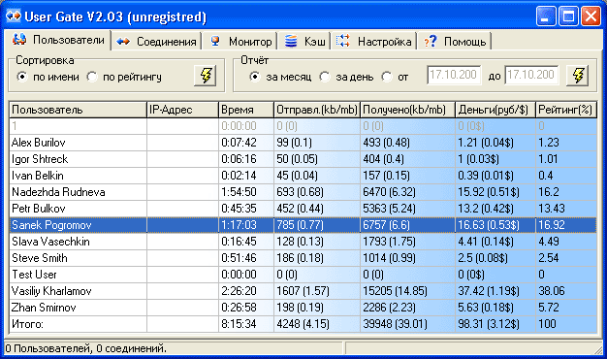This screenshot has width=607, height=359.
Task: Click the Получено(kb/mb) column header
Action: click(x=407, y=110)
